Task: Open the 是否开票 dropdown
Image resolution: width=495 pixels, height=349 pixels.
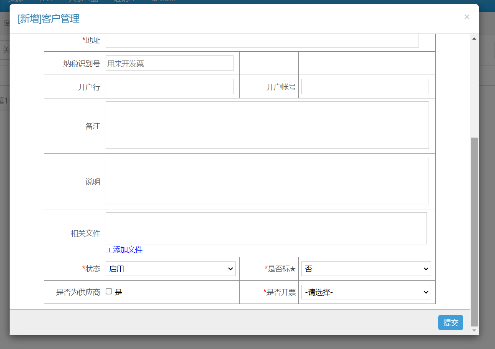Action: [x=366, y=292]
